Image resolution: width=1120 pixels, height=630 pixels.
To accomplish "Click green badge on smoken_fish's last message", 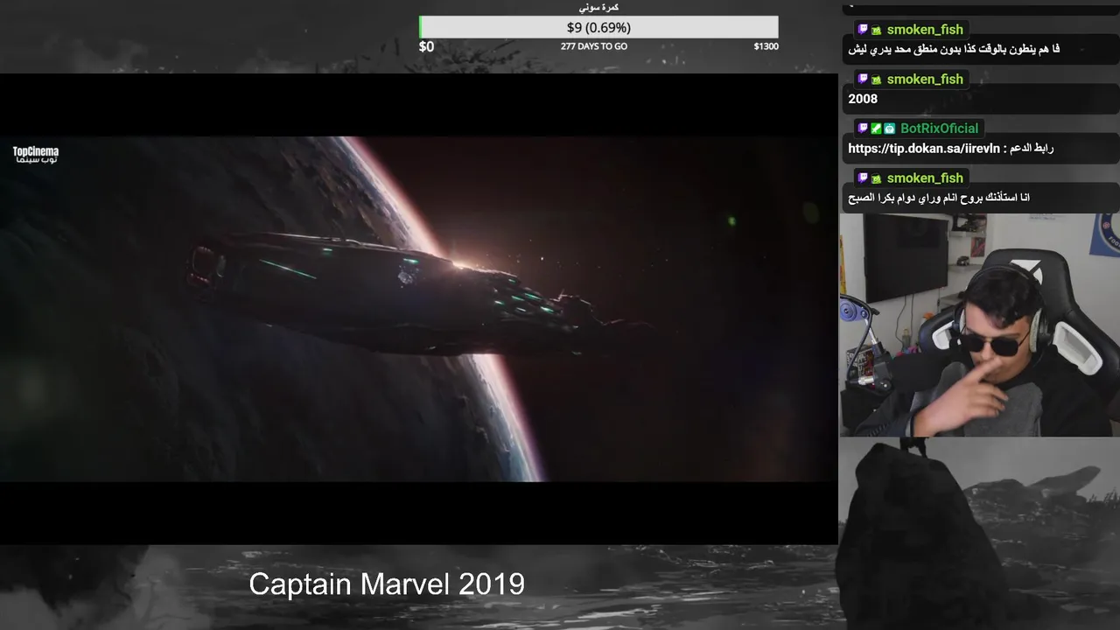I will point(876,178).
